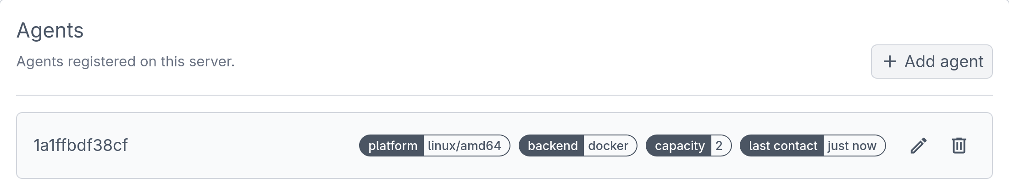The image size is (1009, 194).
Task: Click the 'Add agent' button label
Action: (x=943, y=62)
